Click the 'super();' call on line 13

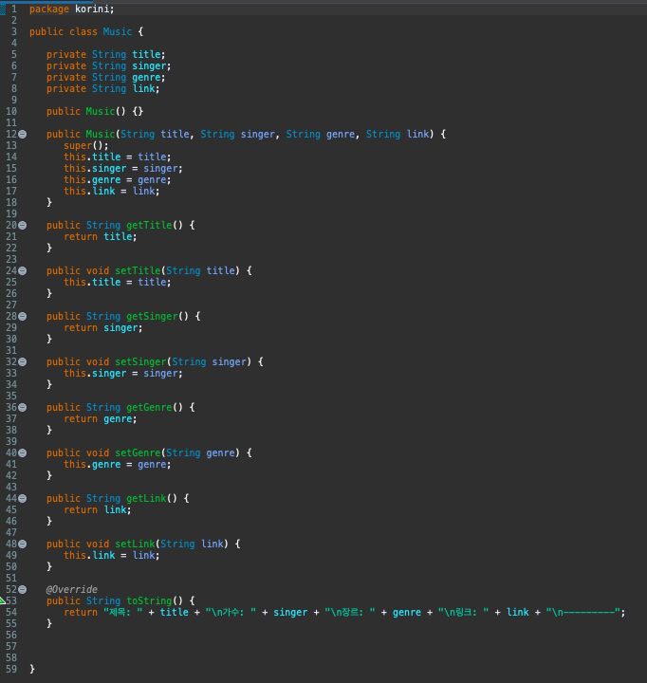(85, 145)
